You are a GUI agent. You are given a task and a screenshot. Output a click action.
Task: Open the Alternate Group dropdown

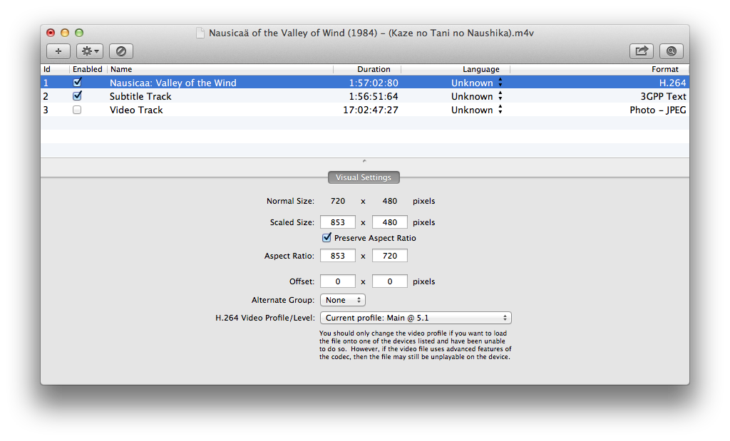[343, 300]
